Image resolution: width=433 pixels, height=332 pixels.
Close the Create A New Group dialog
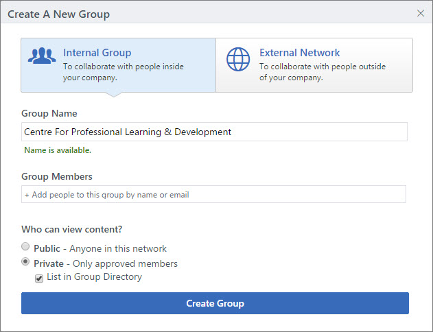click(420, 13)
